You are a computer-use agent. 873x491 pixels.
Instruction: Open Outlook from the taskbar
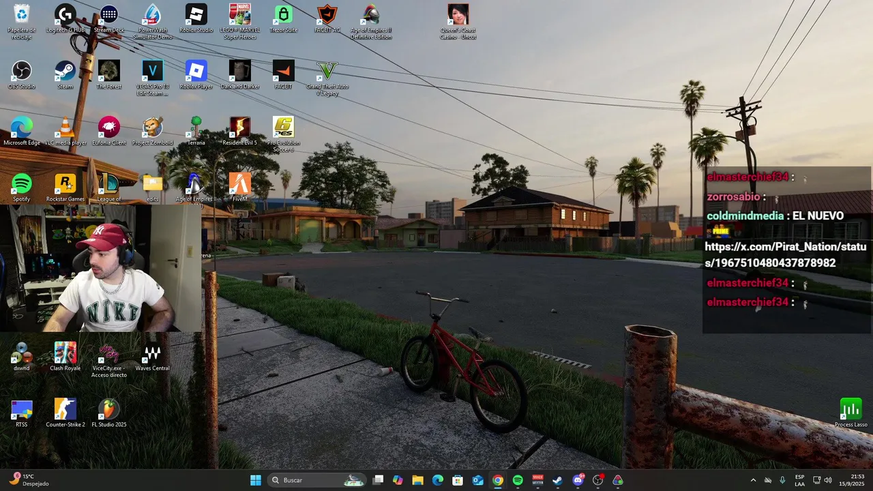(478, 480)
